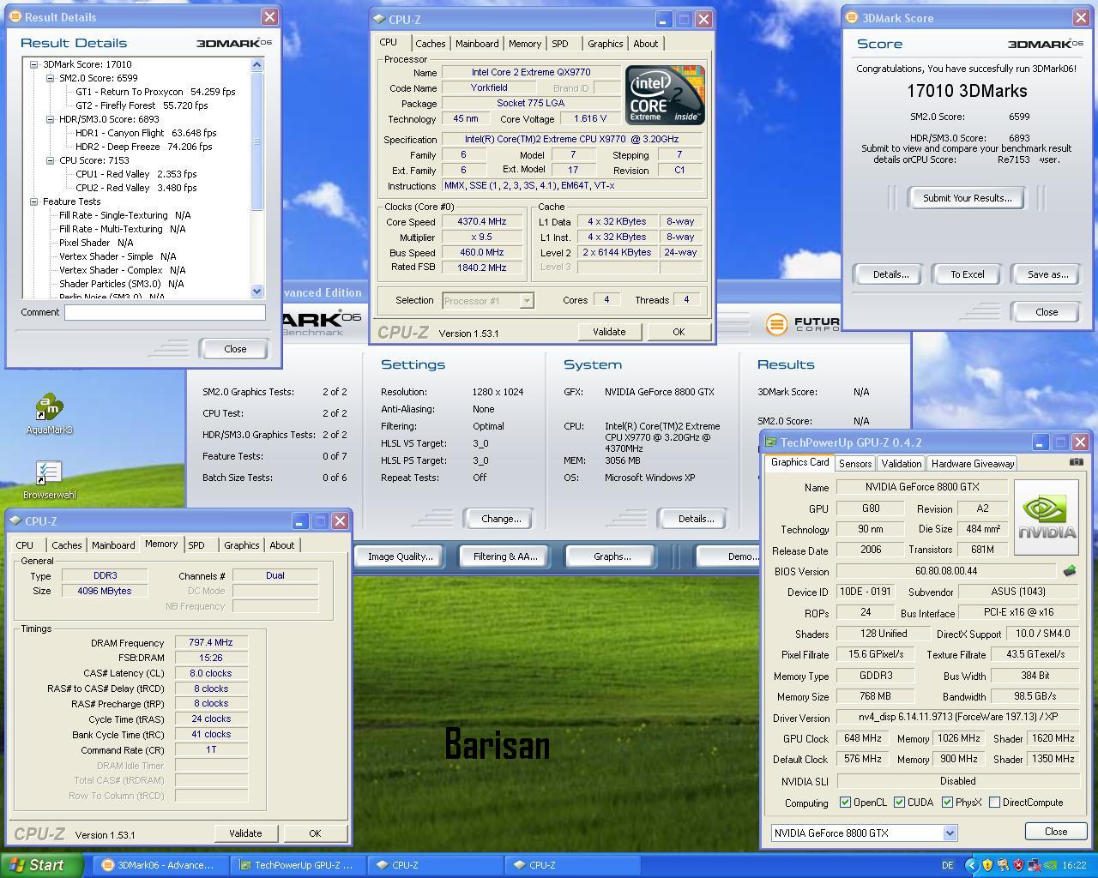Collapse the Feature Tests tree node
The image size is (1098, 878).
(34, 201)
